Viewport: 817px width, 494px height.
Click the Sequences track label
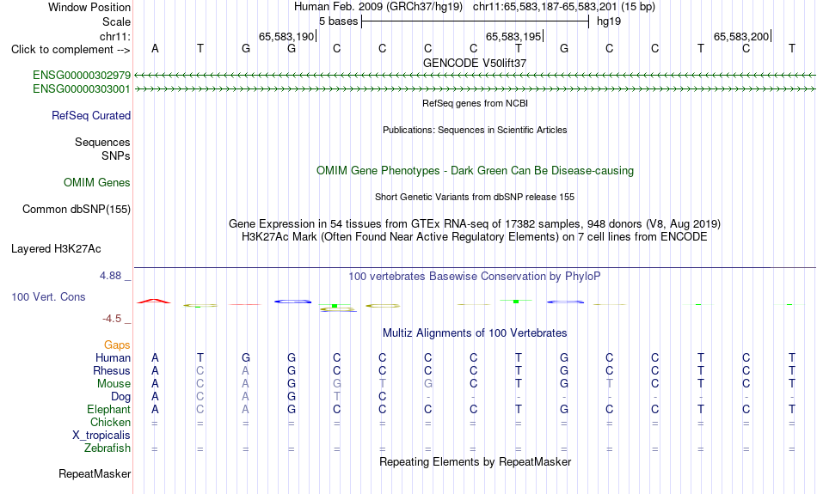pos(102,142)
